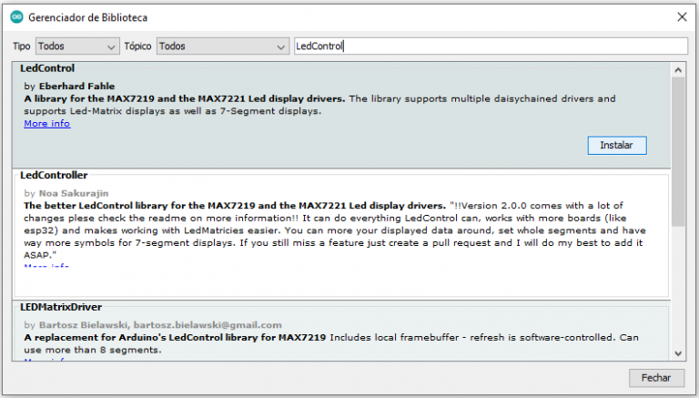Open More info link under LedController
The image size is (699, 398).
point(46,266)
